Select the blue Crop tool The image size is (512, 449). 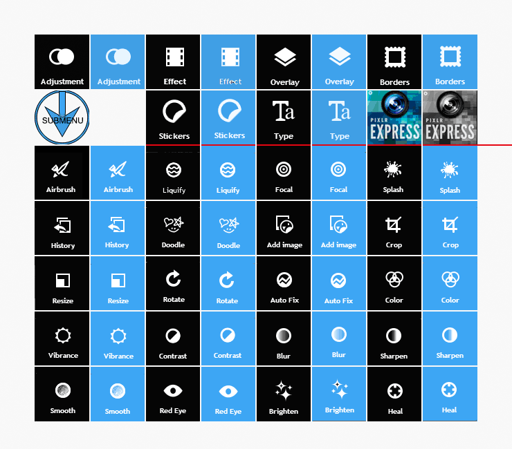tap(450, 228)
